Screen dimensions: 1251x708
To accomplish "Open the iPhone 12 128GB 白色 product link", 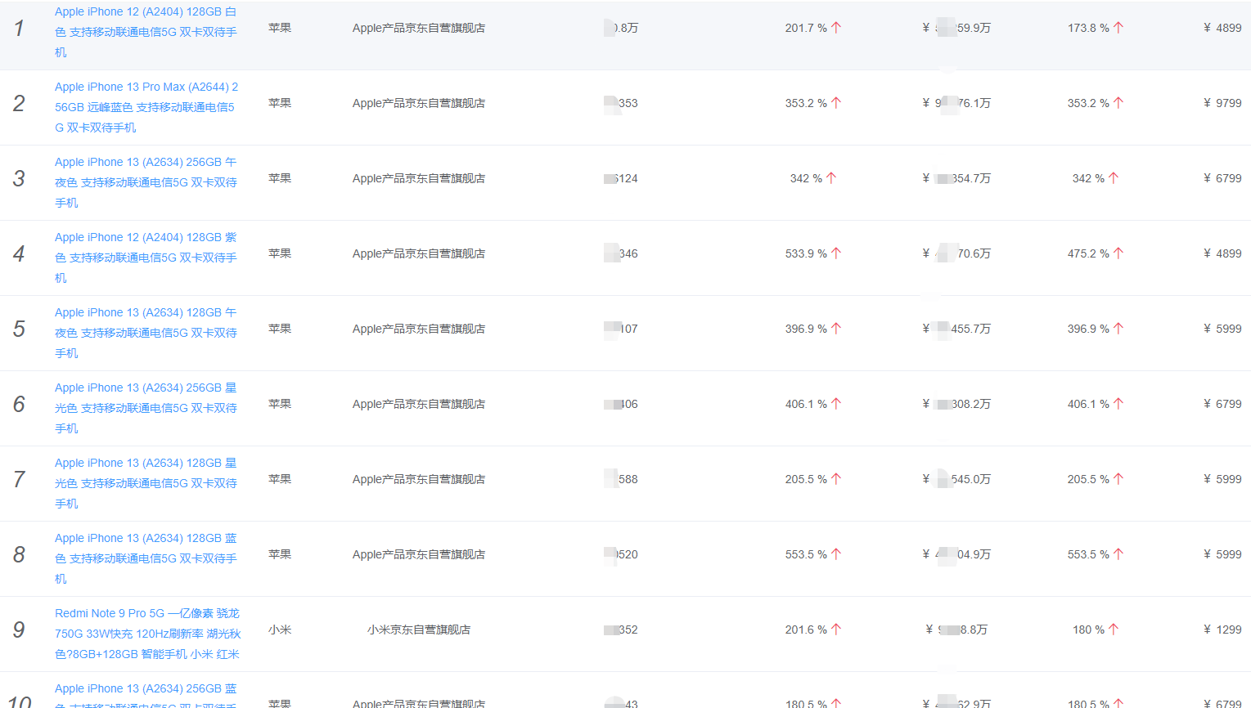I will (146, 32).
